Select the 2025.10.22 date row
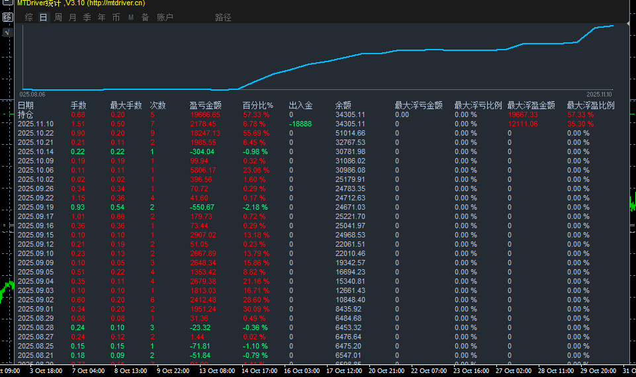 (35, 133)
